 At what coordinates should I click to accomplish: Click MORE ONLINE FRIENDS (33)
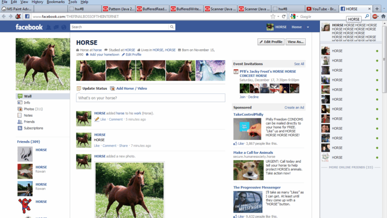coord(351,167)
